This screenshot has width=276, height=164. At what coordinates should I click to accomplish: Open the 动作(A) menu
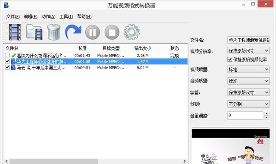(x=48, y=16)
